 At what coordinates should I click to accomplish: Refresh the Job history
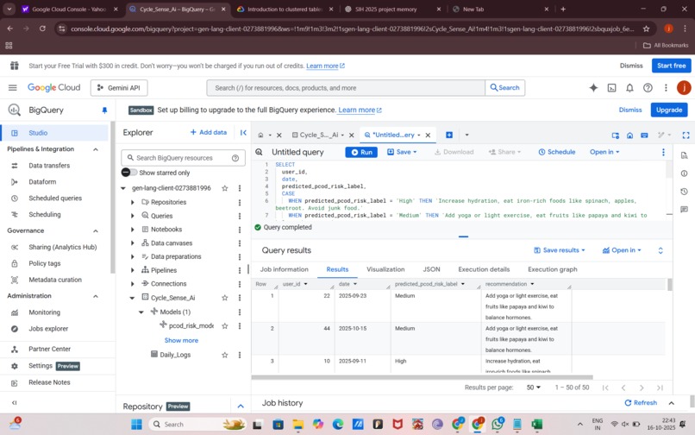641,403
